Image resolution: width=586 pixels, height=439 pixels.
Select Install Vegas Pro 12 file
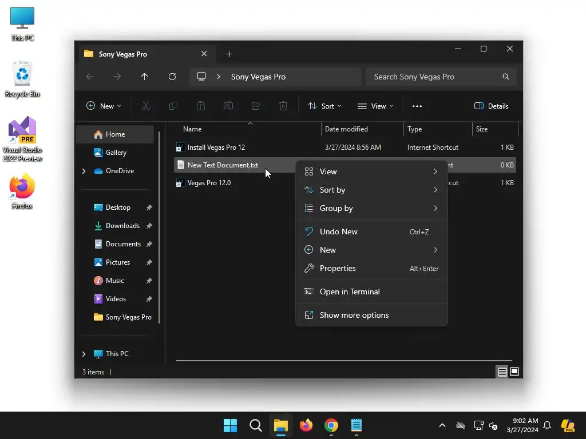click(345, 147)
